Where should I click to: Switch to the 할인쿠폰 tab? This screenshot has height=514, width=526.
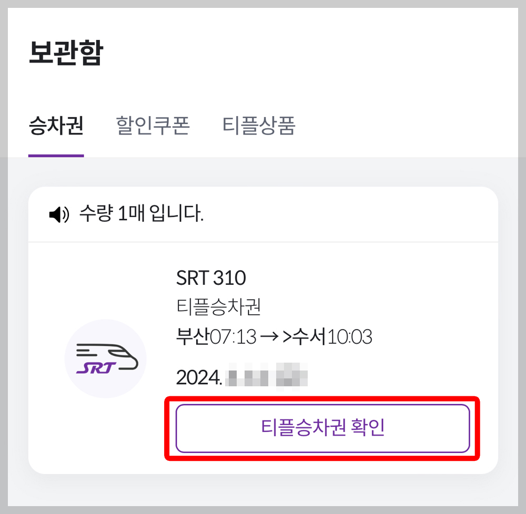152,125
